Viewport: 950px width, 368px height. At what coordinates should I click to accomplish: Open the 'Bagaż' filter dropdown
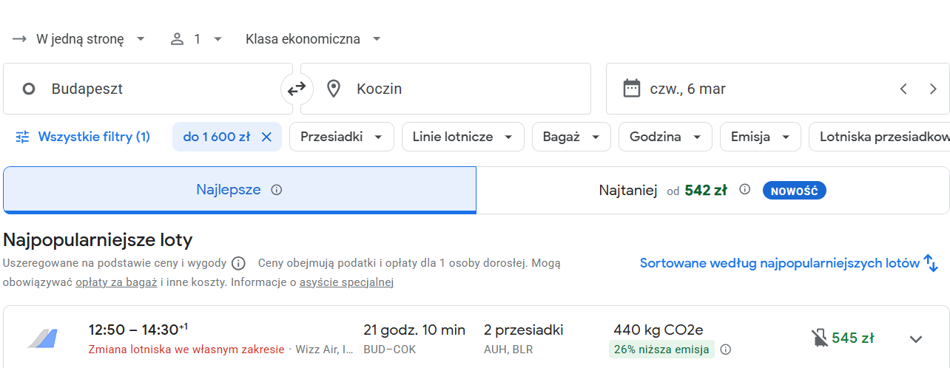571,137
